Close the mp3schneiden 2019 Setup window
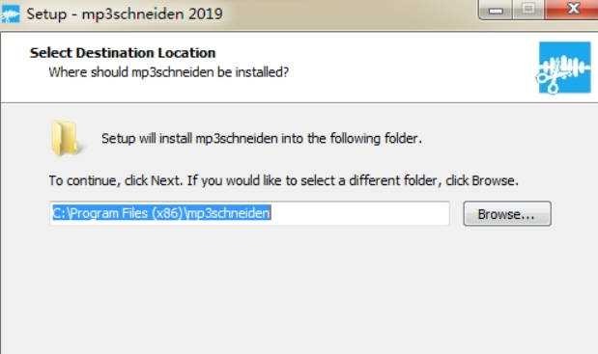Screen dimensions: 598x354 coord(573,9)
